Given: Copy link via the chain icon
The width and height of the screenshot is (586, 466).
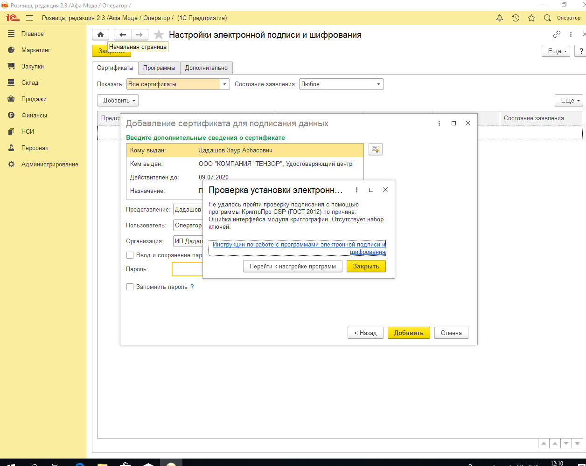Looking at the screenshot, I should coord(557,34).
